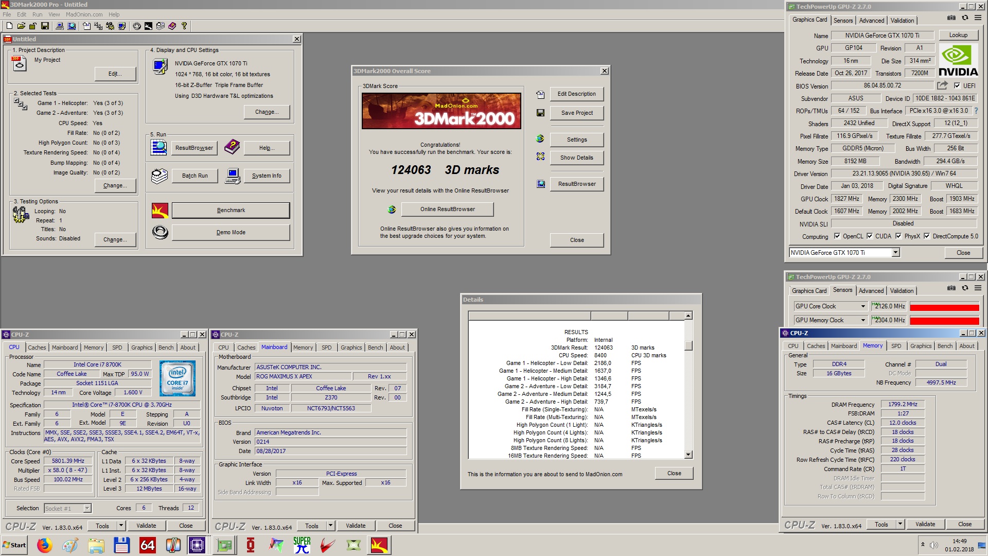Click the GPU Core Clock red graph bar
Screen dimensions: 988x556
click(x=944, y=307)
